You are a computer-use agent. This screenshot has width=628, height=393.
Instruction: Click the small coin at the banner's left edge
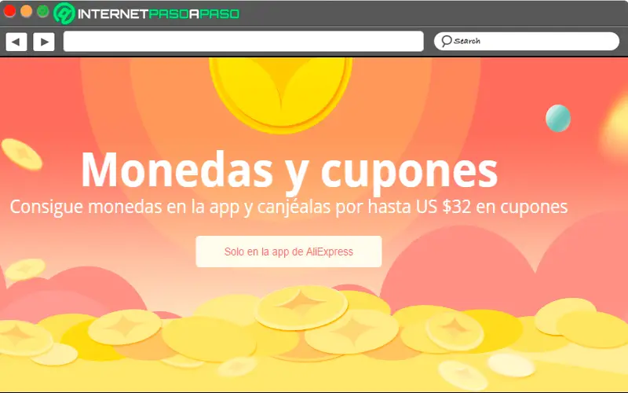25,269
